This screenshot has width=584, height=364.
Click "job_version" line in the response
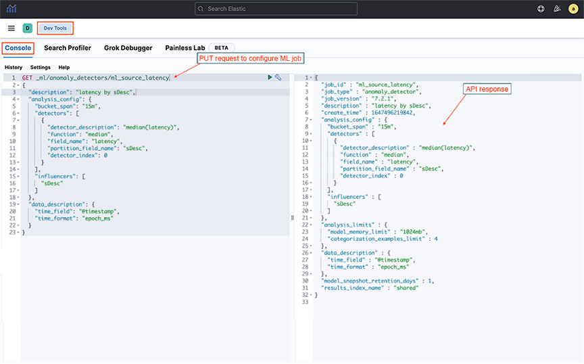click(x=359, y=99)
